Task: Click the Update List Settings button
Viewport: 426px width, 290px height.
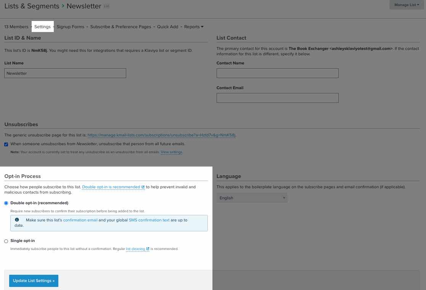Action: pyautogui.click(x=34, y=280)
